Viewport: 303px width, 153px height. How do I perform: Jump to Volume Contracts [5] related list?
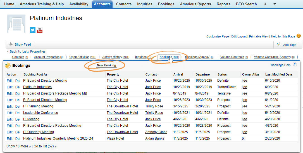[x=234, y=57]
